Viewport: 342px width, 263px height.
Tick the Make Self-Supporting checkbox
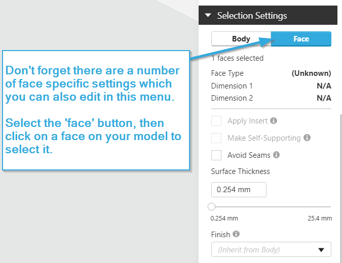click(x=216, y=138)
